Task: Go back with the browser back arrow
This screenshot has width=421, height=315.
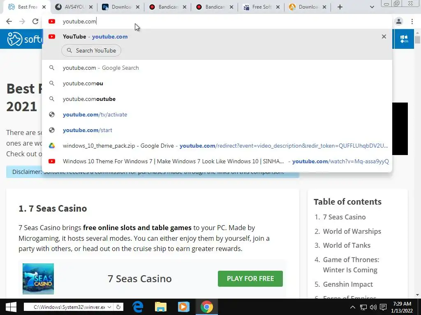Action: (9, 21)
